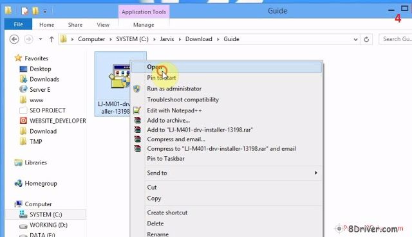Switch to the Home ribbon tab
The width and height of the screenshot is (412, 237).
click(x=46, y=24)
